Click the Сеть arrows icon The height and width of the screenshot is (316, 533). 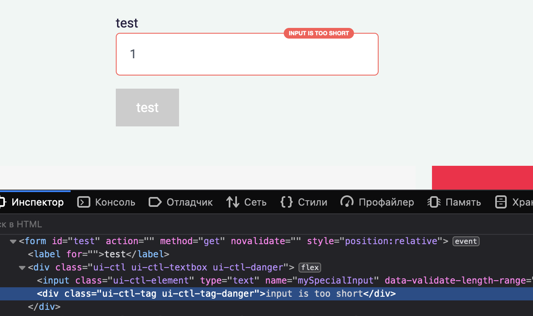coord(233,202)
